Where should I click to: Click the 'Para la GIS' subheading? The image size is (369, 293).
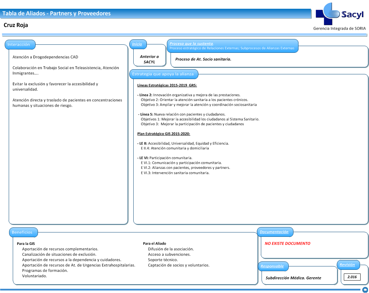pyautogui.click(x=26, y=244)
